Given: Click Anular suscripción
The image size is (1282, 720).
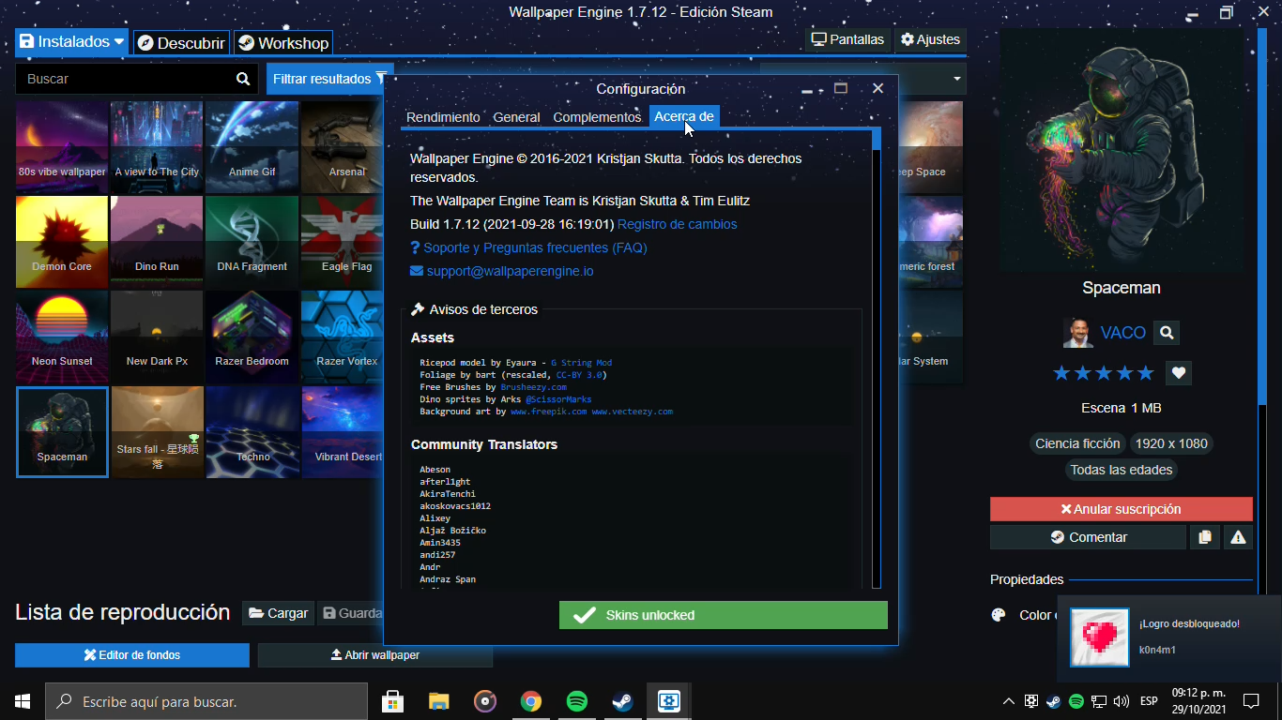Looking at the screenshot, I should coord(1122,509).
